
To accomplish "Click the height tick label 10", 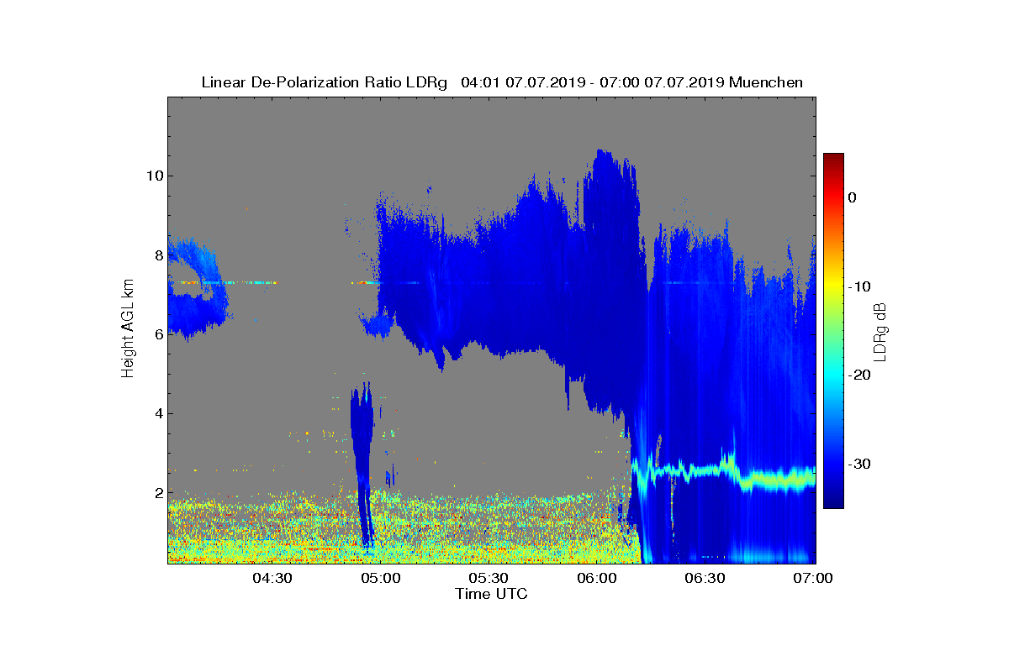I will click(153, 176).
